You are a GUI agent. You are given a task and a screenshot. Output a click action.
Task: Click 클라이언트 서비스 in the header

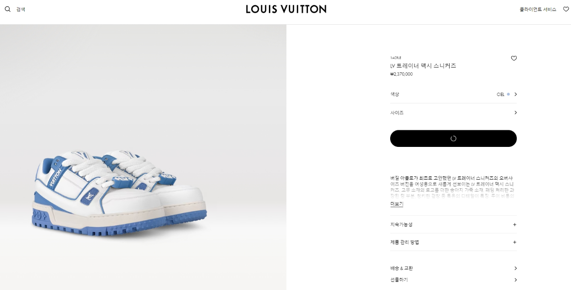pos(538,9)
